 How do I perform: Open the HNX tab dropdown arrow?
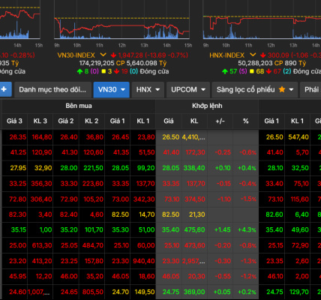157,90
